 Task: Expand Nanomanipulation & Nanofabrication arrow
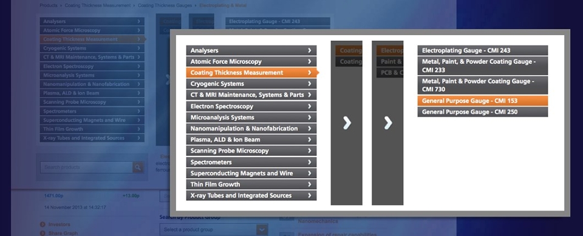pyautogui.click(x=309, y=129)
